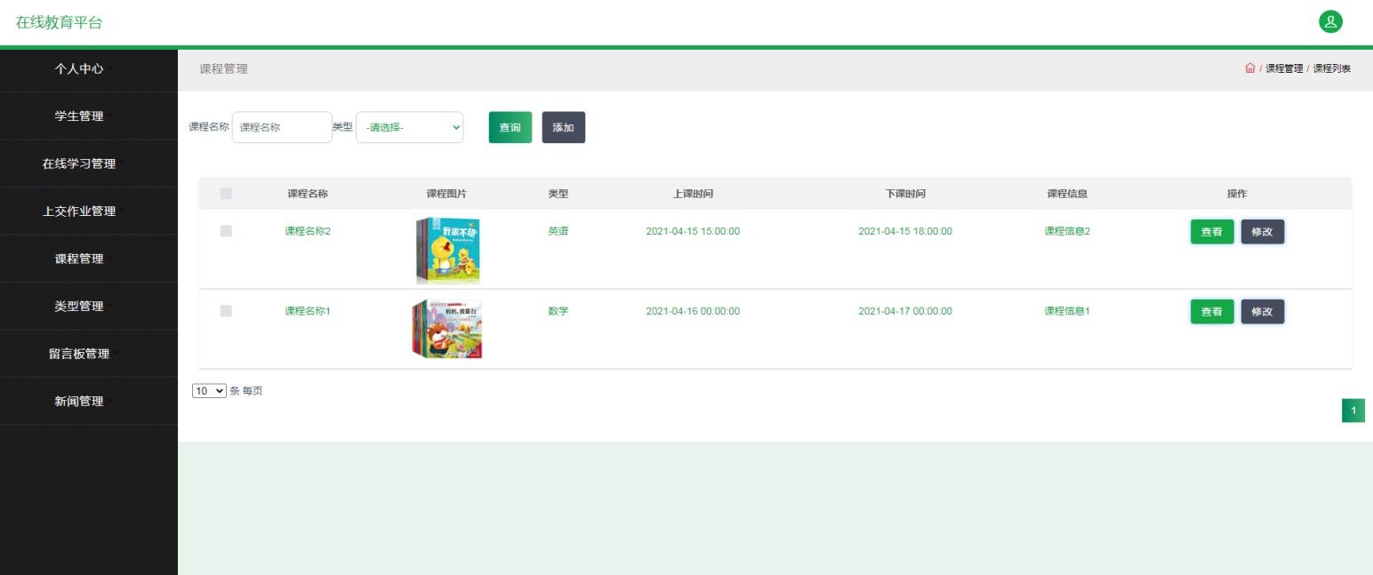This screenshot has height=575, width=1373.
Task: Edit 课程名称1 with its 修改 button
Action: coord(1263,312)
